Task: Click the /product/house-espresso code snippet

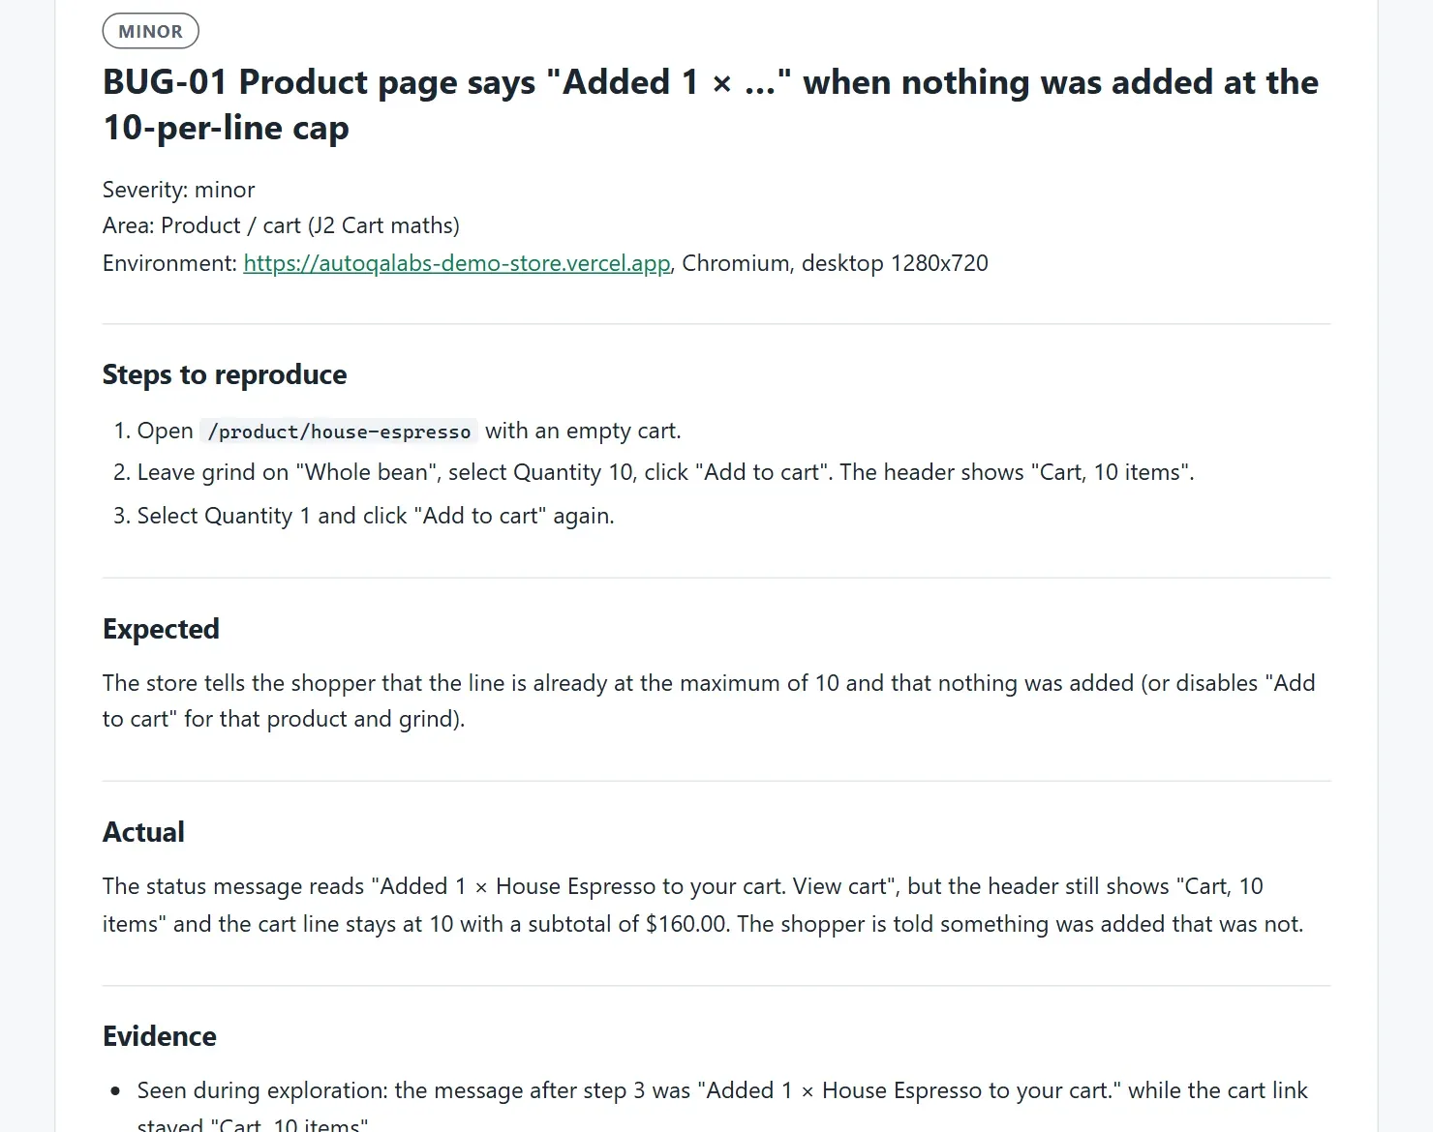Action: pos(339,432)
